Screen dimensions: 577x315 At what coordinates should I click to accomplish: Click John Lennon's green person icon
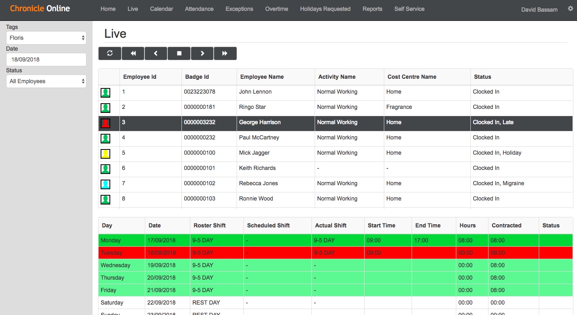click(x=105, y=93)
